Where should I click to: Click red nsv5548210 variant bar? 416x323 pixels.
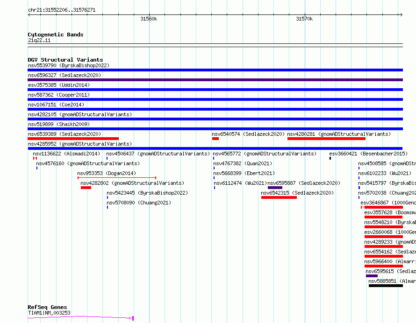tap(384, 227)
